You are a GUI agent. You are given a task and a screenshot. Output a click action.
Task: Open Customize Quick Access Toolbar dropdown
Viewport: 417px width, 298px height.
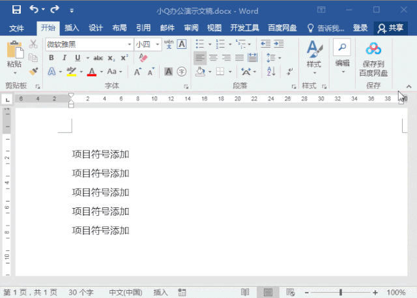72,10
